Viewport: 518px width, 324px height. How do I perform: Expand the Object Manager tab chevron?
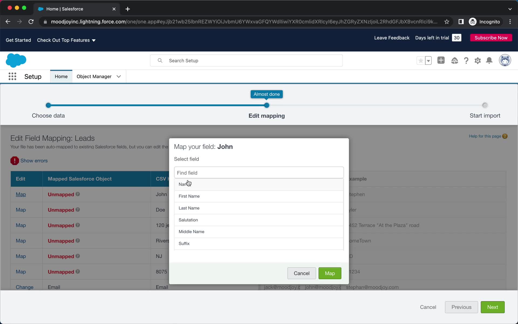[x=119, y=76]
